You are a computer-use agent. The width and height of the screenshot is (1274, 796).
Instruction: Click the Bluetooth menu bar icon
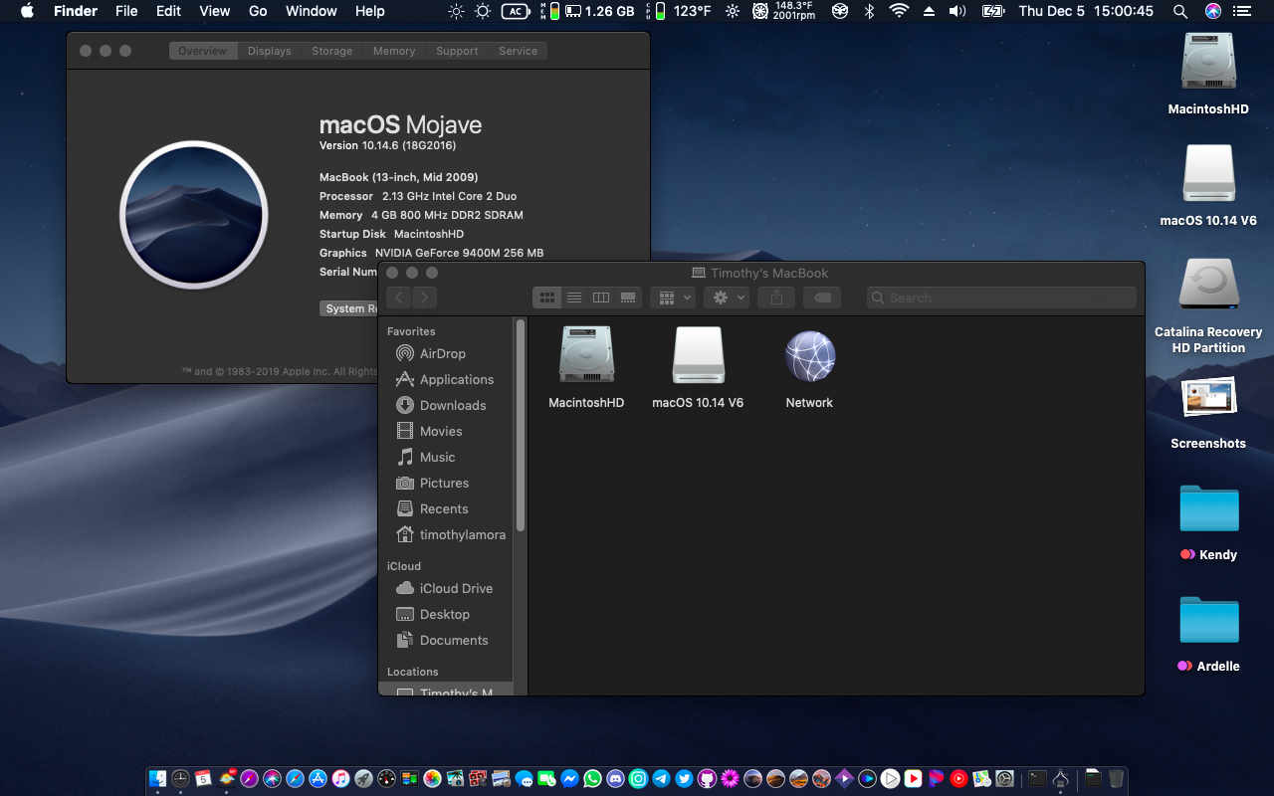coord(869,11)
